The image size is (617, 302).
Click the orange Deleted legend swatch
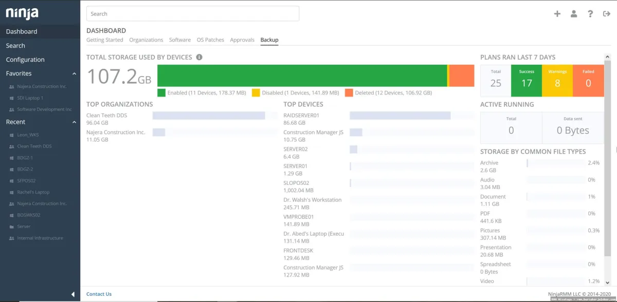[x=349, y=93]
